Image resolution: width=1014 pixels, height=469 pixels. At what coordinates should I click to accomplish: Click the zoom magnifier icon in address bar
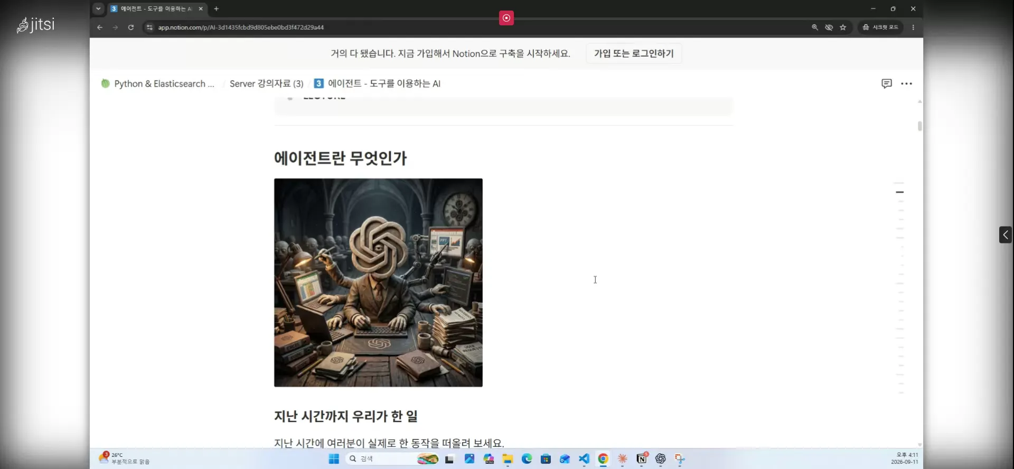[815, 27]
